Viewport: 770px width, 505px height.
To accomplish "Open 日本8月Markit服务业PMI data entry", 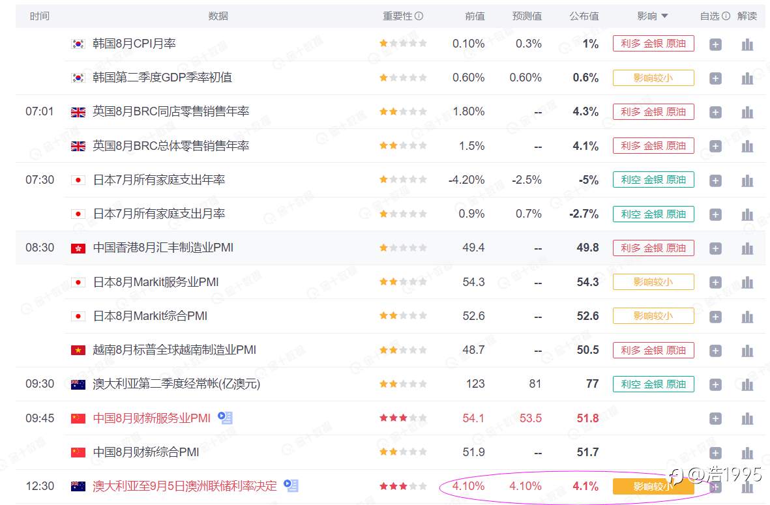I will tap(156, 281).
